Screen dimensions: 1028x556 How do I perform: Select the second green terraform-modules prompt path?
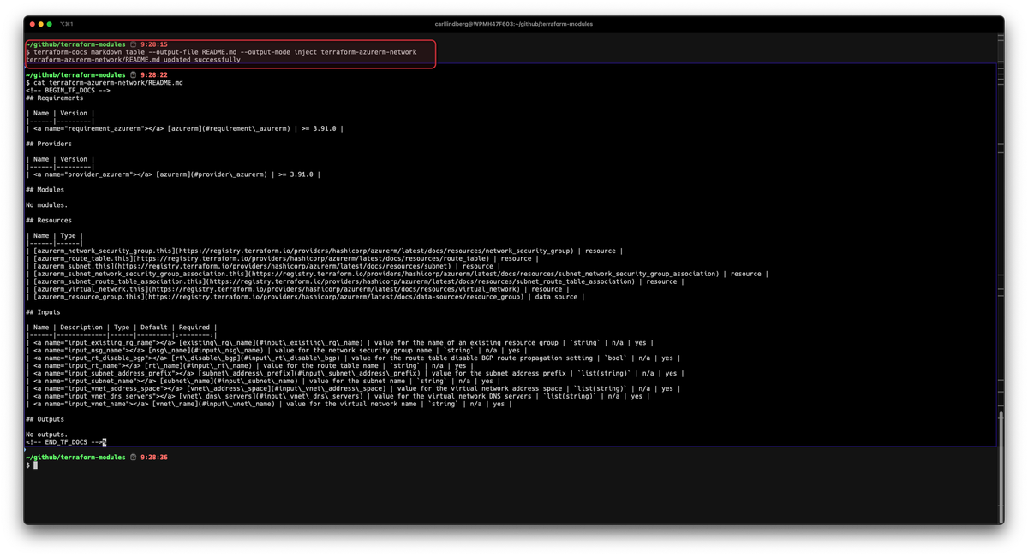pyautogui.click(x=75, y=74)
